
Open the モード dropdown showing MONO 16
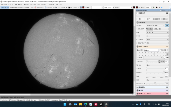click(157, 32)
